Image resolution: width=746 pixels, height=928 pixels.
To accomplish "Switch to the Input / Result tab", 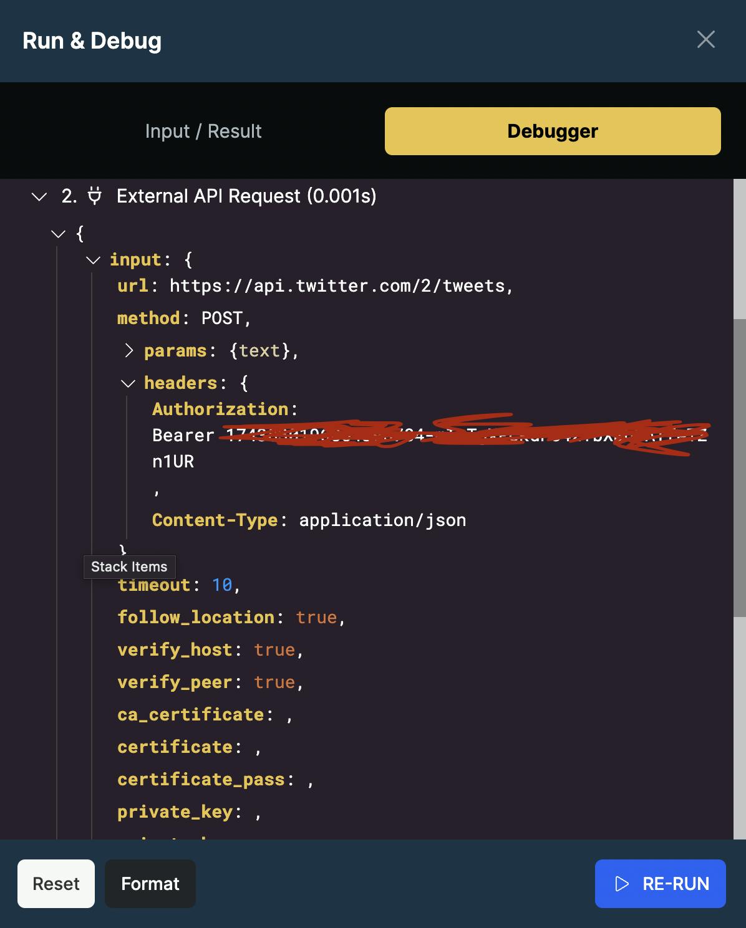I will tap(203, 131).
